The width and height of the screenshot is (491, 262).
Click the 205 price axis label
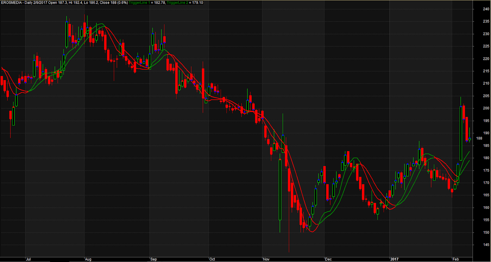click(x=486, y=96)
